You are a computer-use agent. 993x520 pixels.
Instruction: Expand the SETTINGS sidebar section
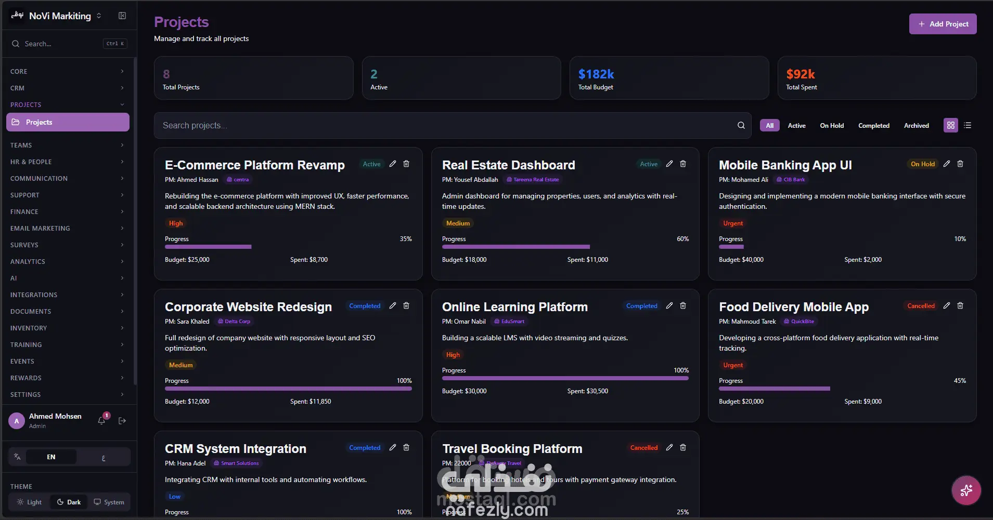tap(68, 394)
